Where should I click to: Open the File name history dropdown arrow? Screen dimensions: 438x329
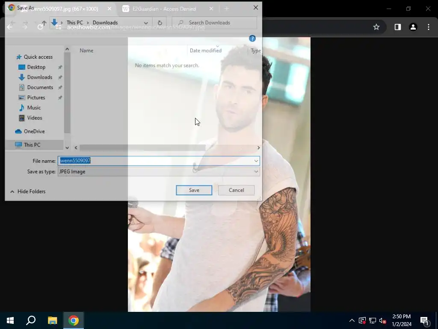coord(256,161)
